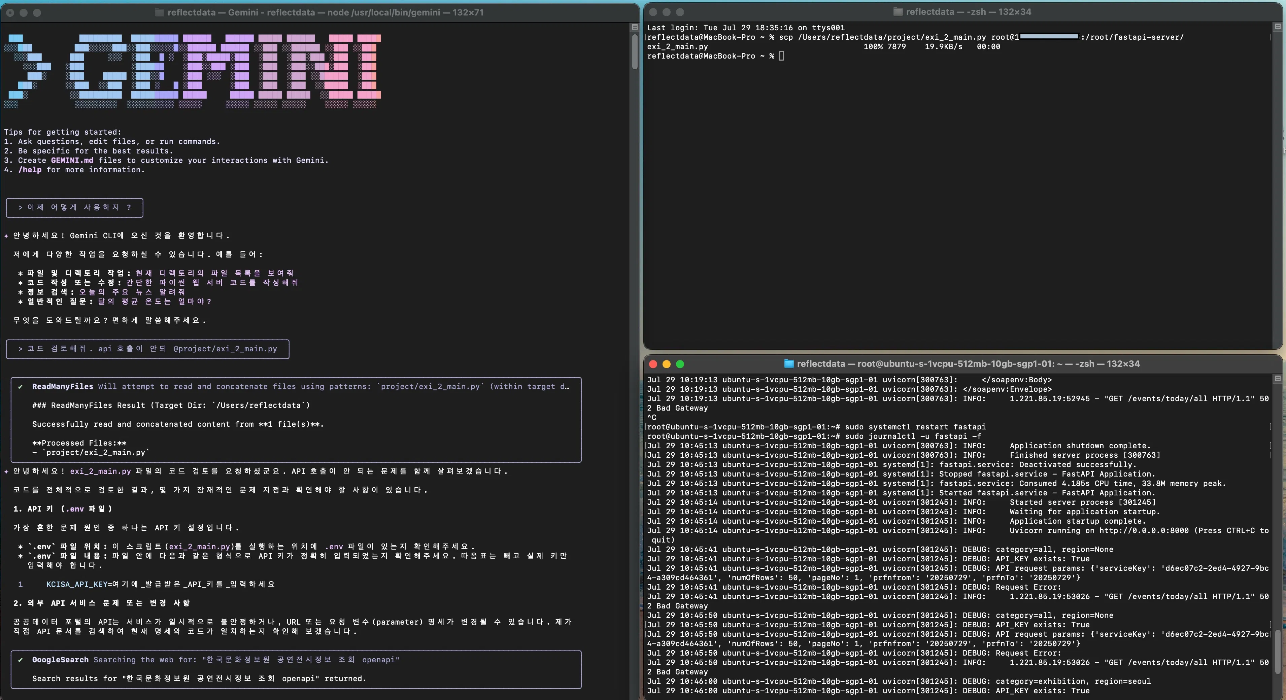Click the command prompt cursor in the MacBook-Pro terminal
This screenshot has height=700, width=1286.
781,56
